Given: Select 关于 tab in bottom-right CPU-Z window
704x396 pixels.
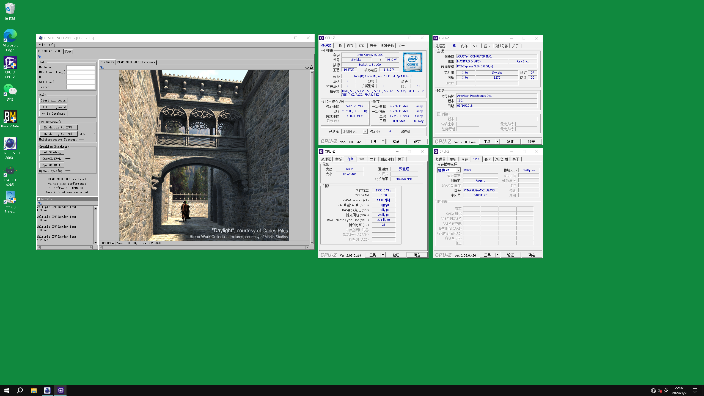Looking at the screenshot, I should (x=516, y=159).
